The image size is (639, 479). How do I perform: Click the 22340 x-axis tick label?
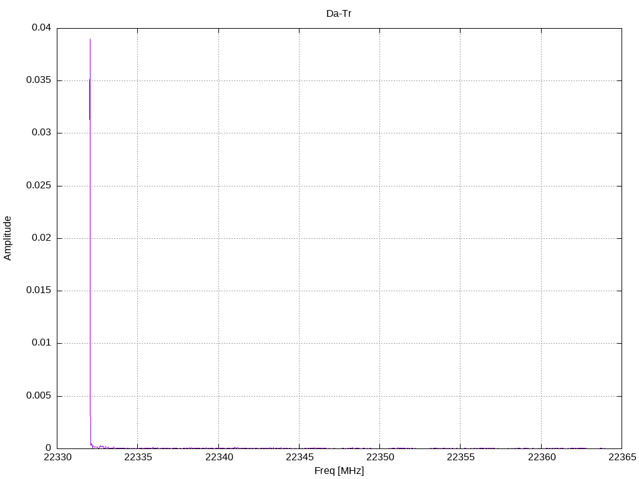(219, 457)
